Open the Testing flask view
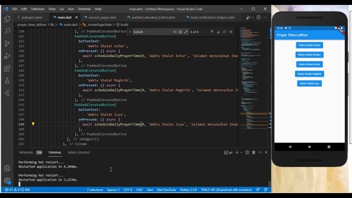The width and height of the screenshot is (352, 198). 7,81
